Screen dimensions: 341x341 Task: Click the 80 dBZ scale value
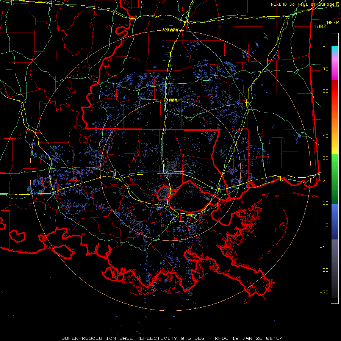click(325, 47)
